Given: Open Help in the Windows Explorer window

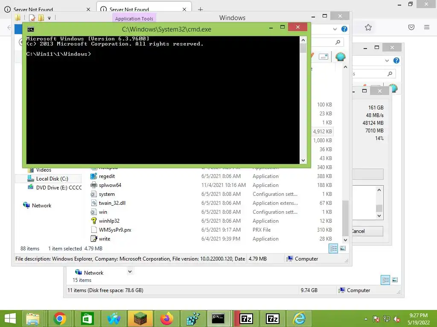Looking at the screenshot, I should click(344, 29).
